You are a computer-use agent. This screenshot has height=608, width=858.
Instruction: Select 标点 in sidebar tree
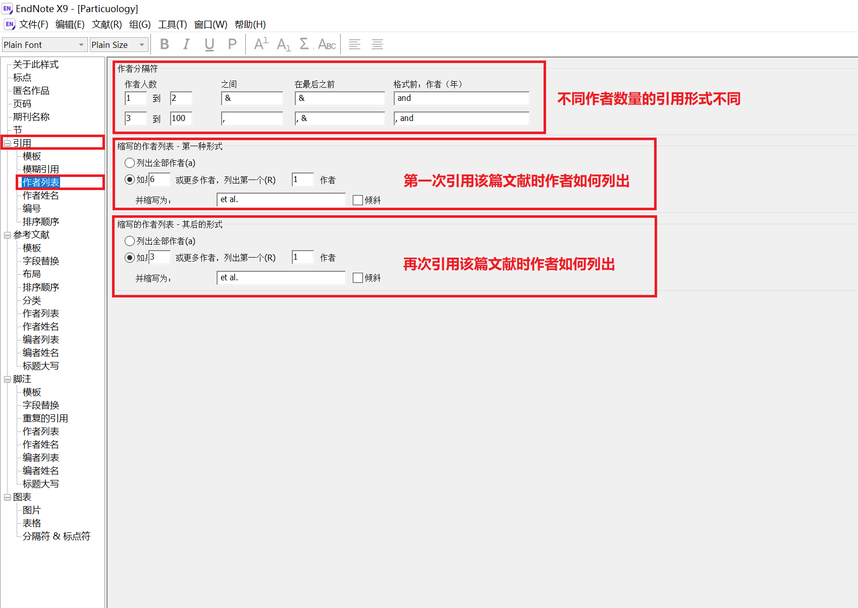22,78
